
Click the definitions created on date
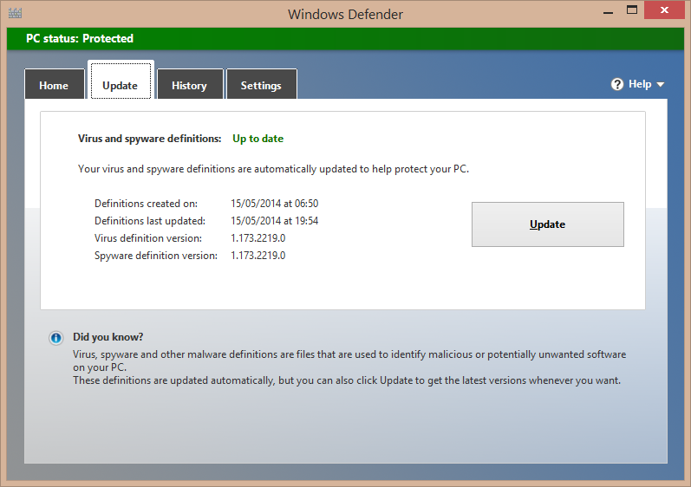274,204
